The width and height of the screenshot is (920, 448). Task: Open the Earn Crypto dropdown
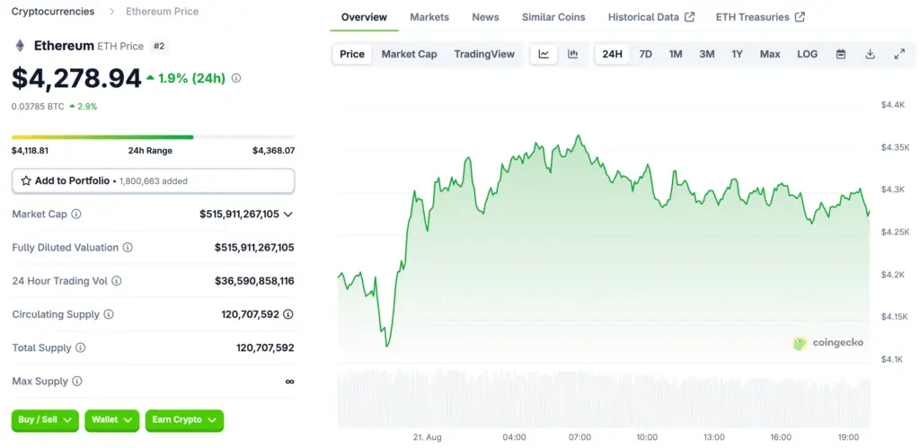pyautogui.click(x=184, y=420)
